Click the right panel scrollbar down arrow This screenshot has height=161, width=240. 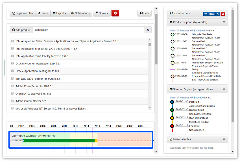pos(233,152)
